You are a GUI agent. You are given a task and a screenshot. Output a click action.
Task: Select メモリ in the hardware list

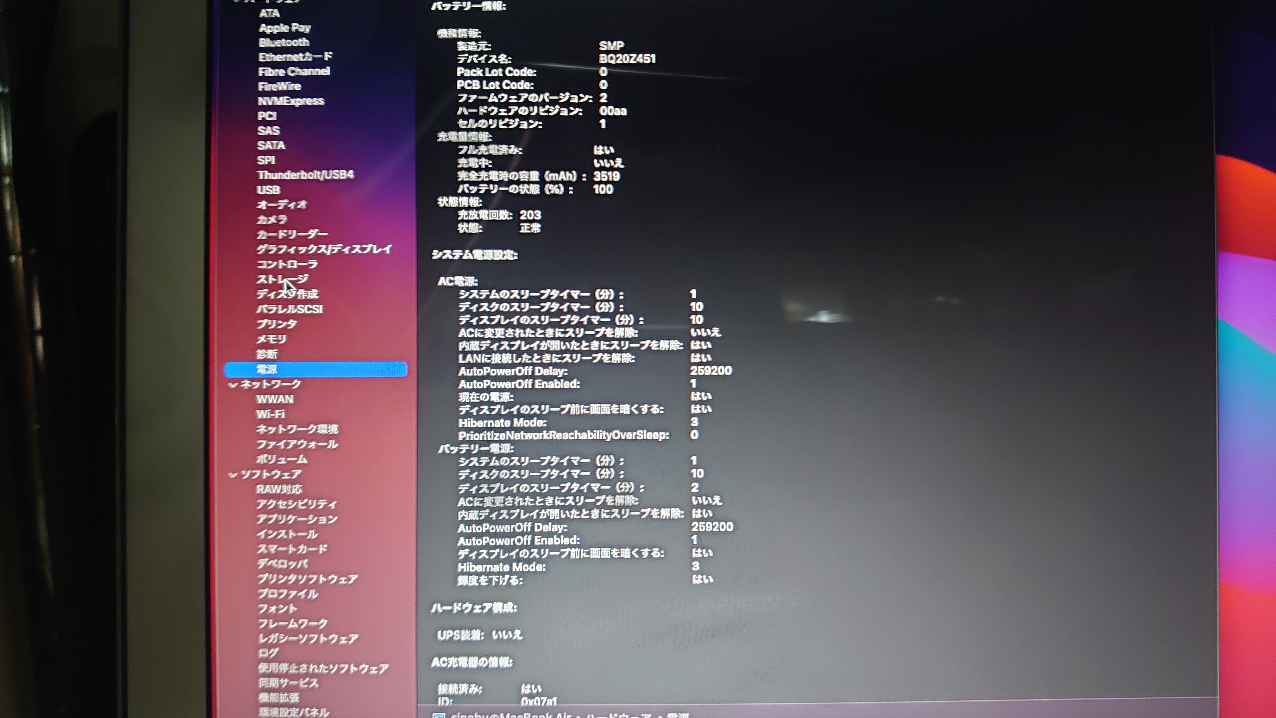[x=271, y=339]
